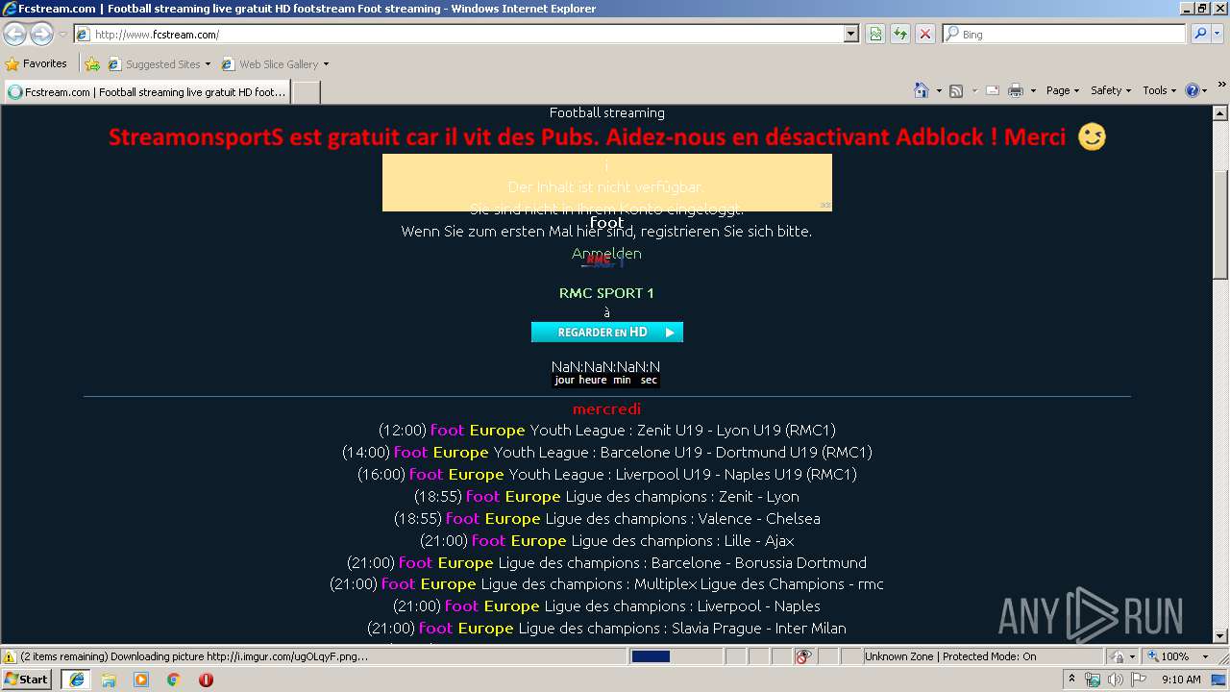Viewport: 1230px width, 692px height.
Task: Click the Action Center flag tray icon
Action: (1139, 680)
